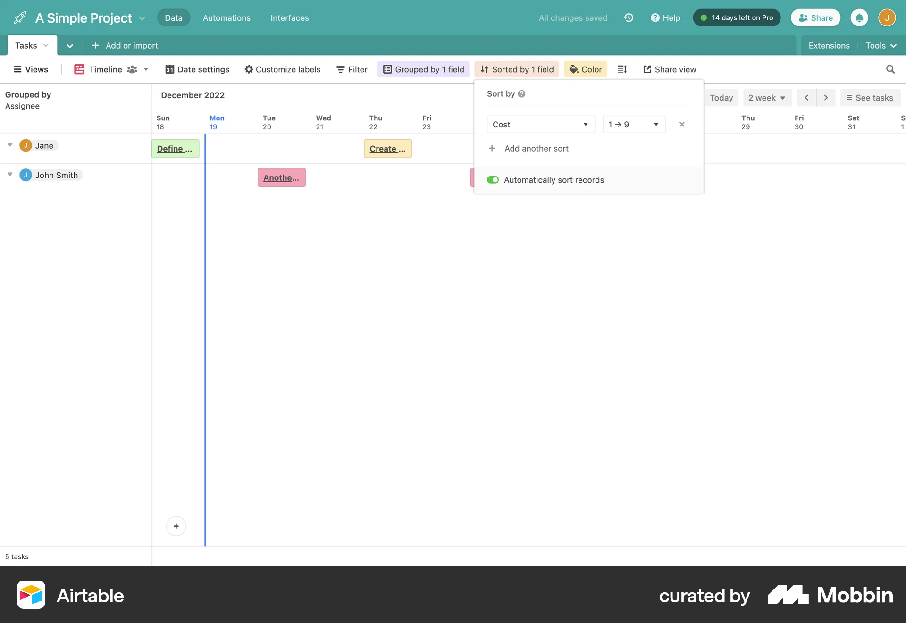Open base snapshot history
This screenshot has width=906, height=623.
(629, 17)
